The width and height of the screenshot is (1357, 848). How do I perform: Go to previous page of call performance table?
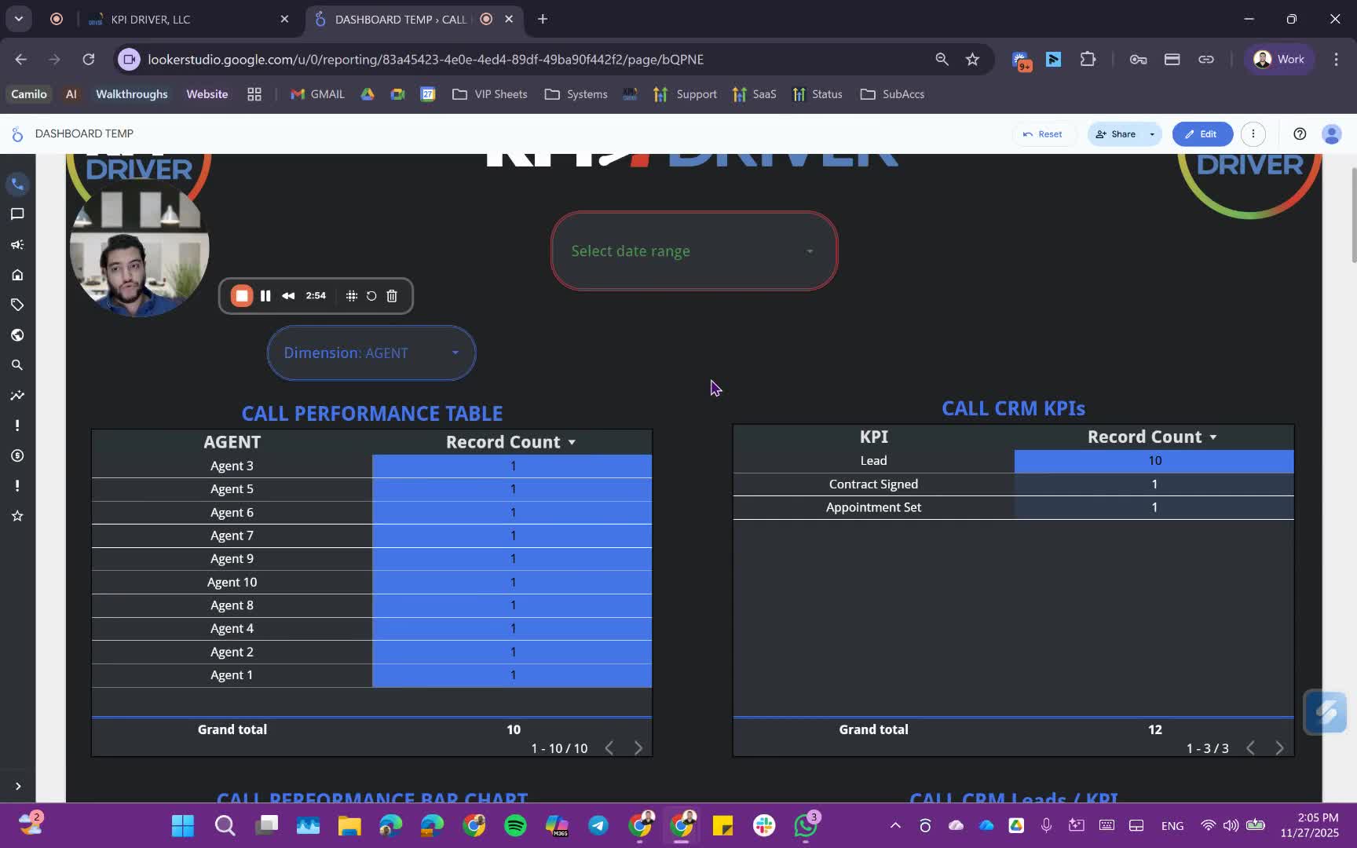(609, 748)
